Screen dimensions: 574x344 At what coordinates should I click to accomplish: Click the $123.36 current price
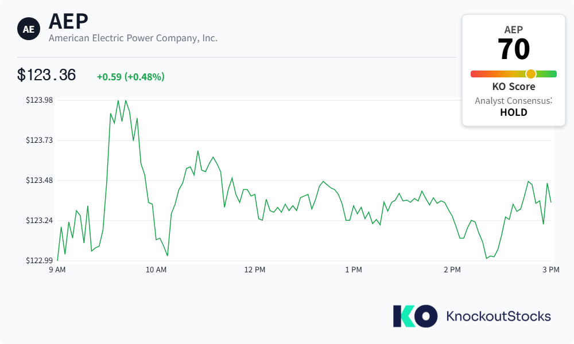click(x=46, y=75)
